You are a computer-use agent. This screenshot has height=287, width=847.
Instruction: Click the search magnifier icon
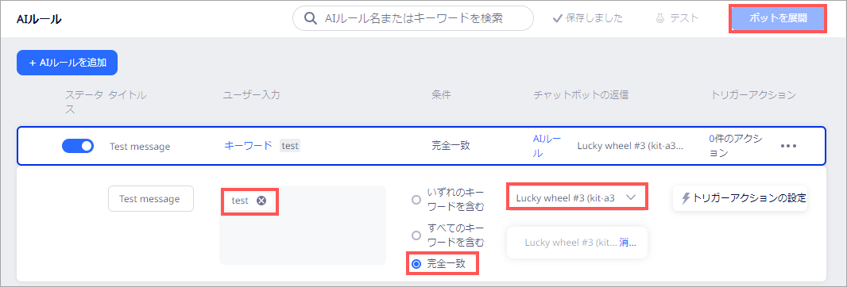pyautogui.click(x=310, y=18)
